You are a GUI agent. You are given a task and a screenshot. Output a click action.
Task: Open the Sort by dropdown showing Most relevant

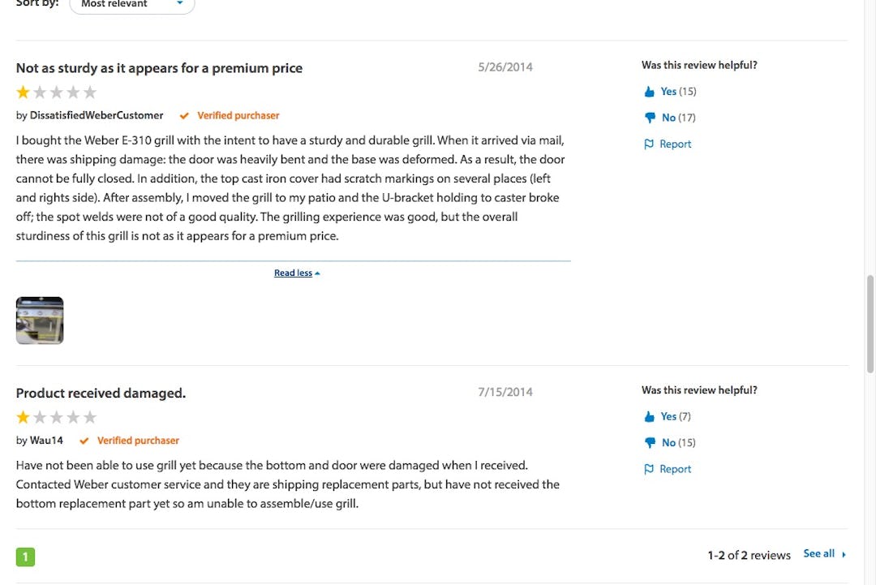click(131, 5)
